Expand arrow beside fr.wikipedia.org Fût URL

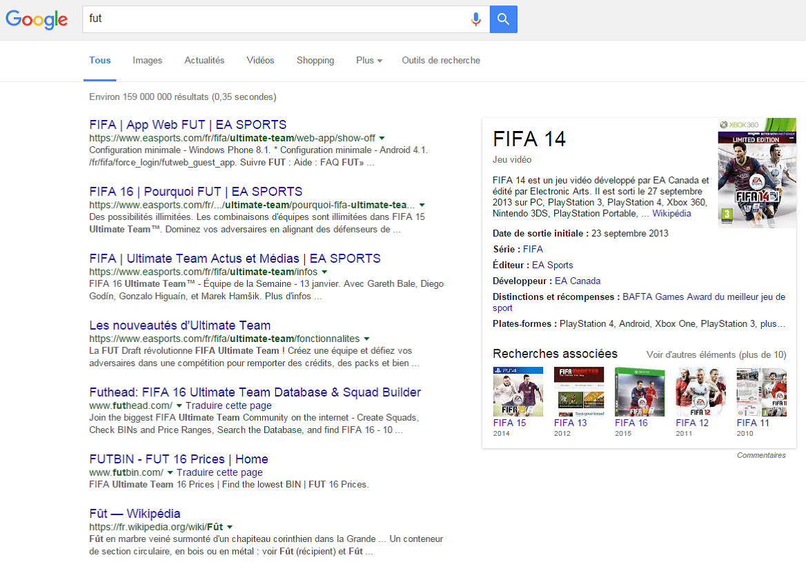229,527
